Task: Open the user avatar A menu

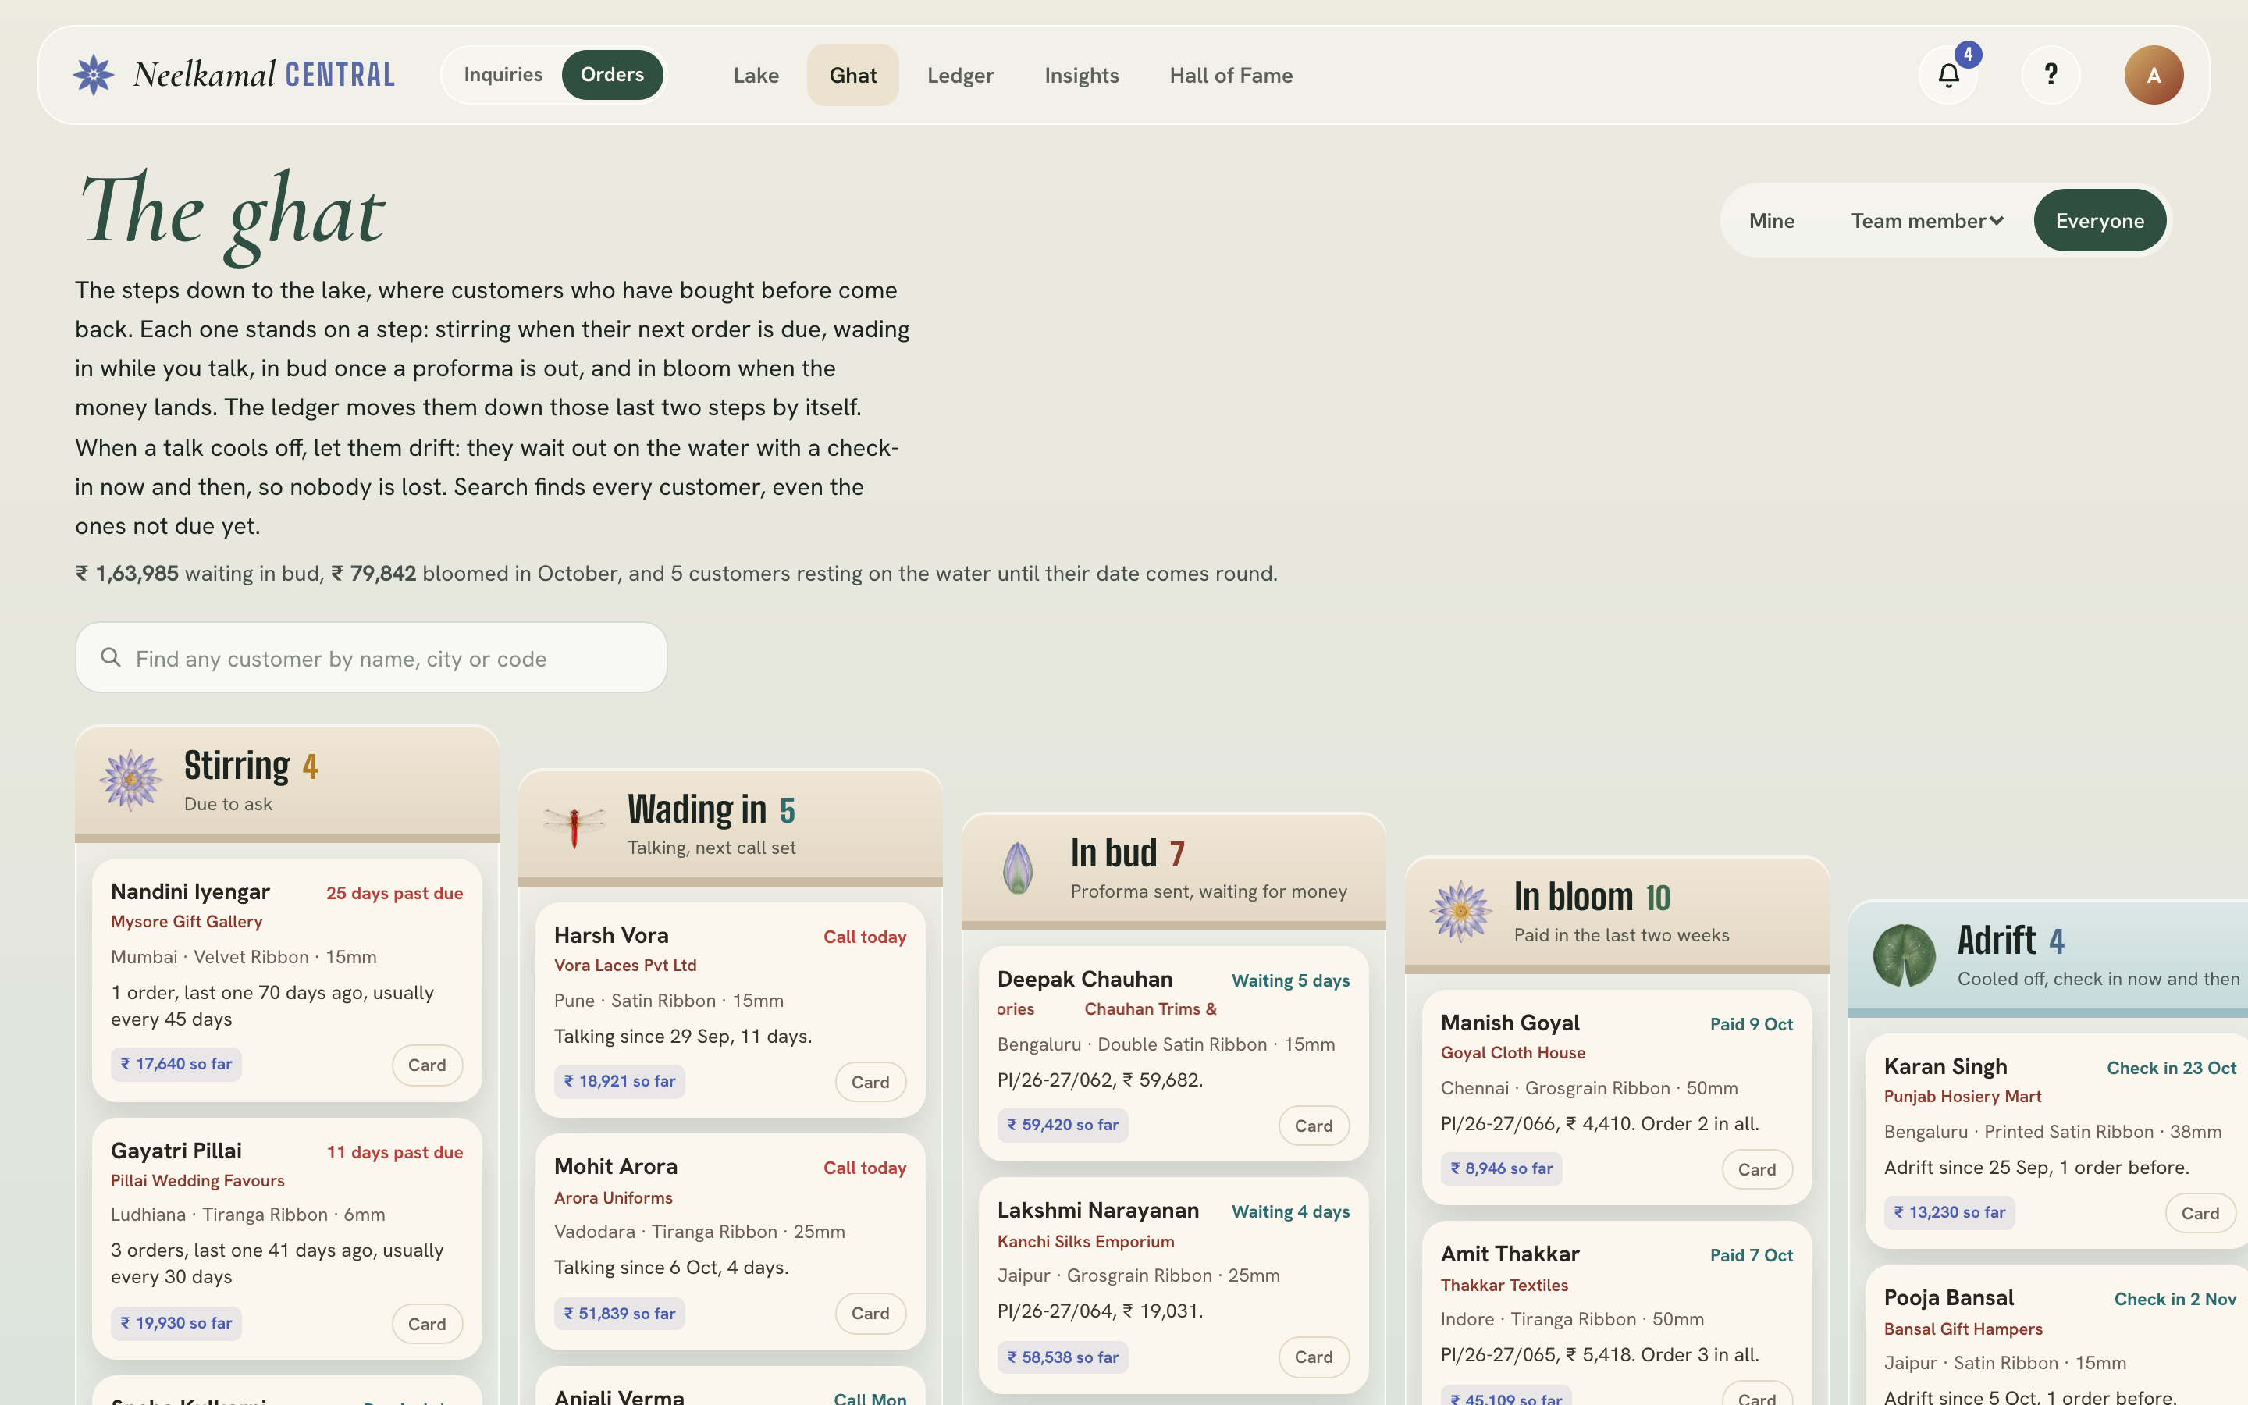Action: pyautogui.click(x=2154, y=75)
